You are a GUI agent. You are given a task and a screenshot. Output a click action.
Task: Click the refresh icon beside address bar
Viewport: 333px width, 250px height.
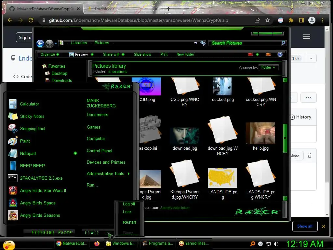203,43
